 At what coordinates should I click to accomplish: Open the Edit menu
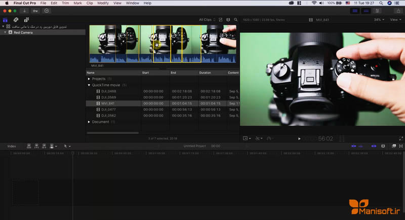coord(54,3)
